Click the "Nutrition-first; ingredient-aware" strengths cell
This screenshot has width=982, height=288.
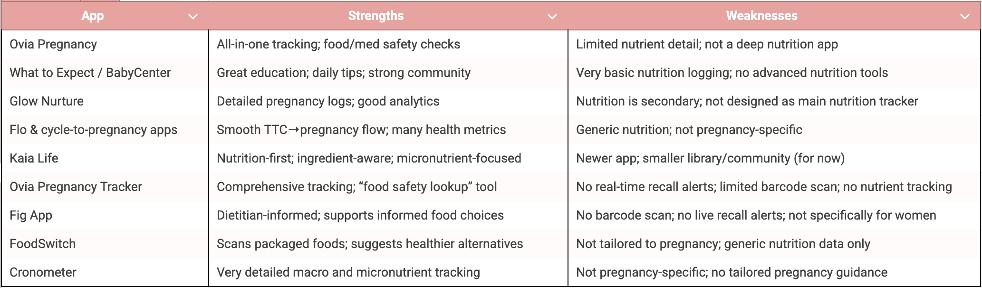pyautogui.click(x=369, y=158)
